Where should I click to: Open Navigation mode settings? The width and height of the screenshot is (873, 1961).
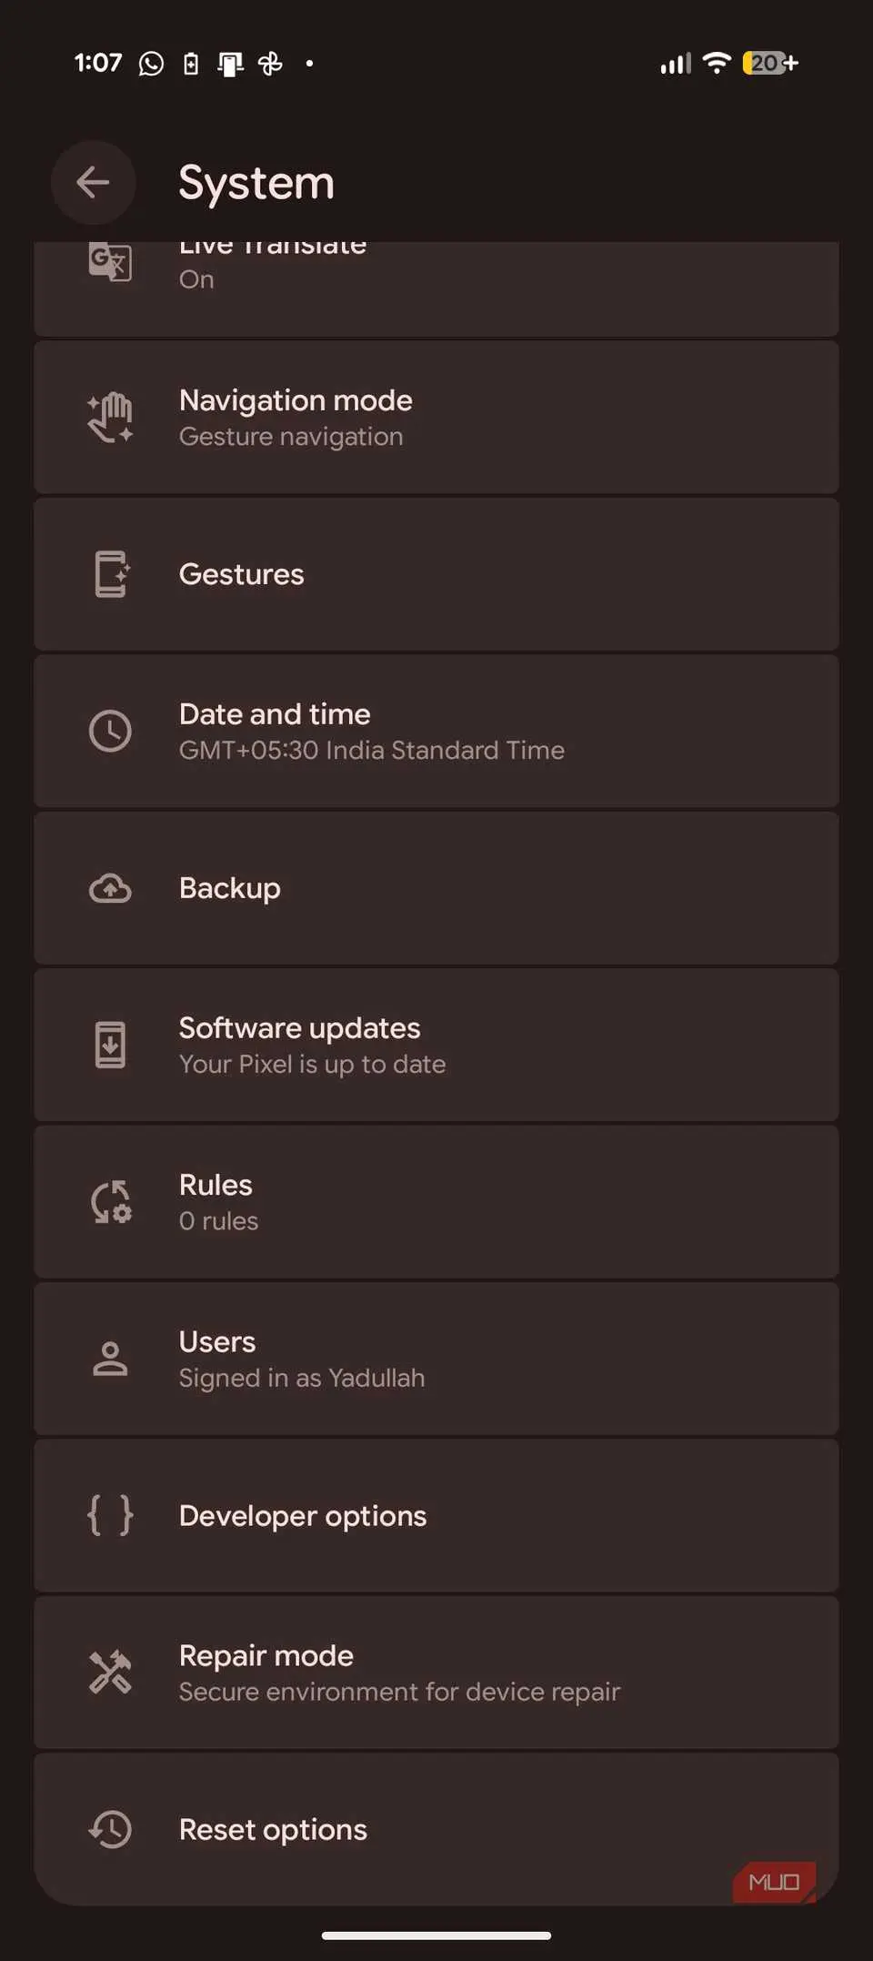tap(436, 418)
